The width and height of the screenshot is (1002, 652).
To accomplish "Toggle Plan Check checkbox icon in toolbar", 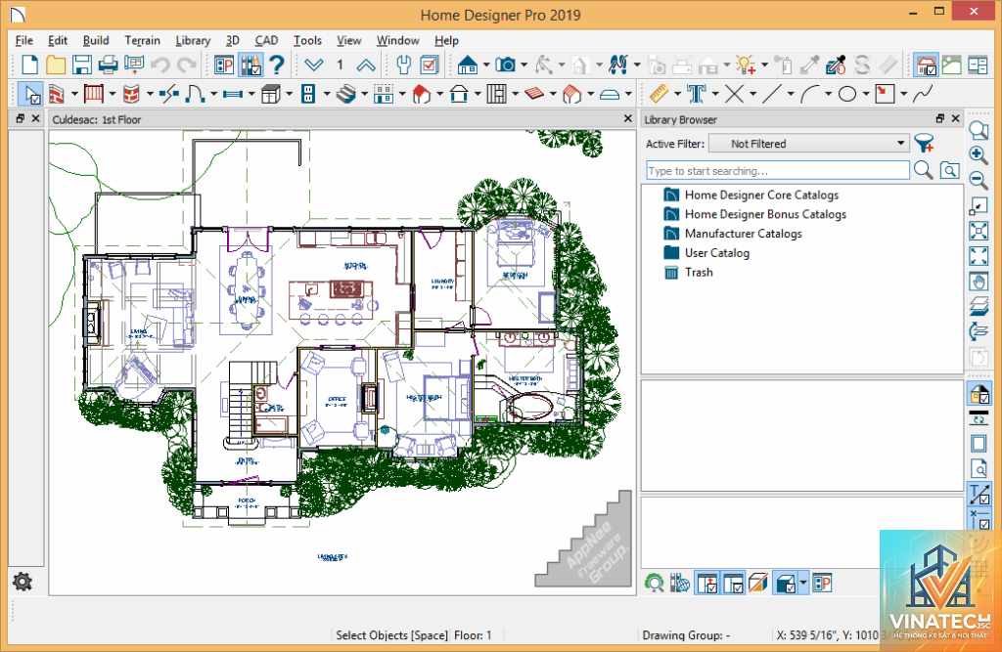I will [x=431, y=65].
